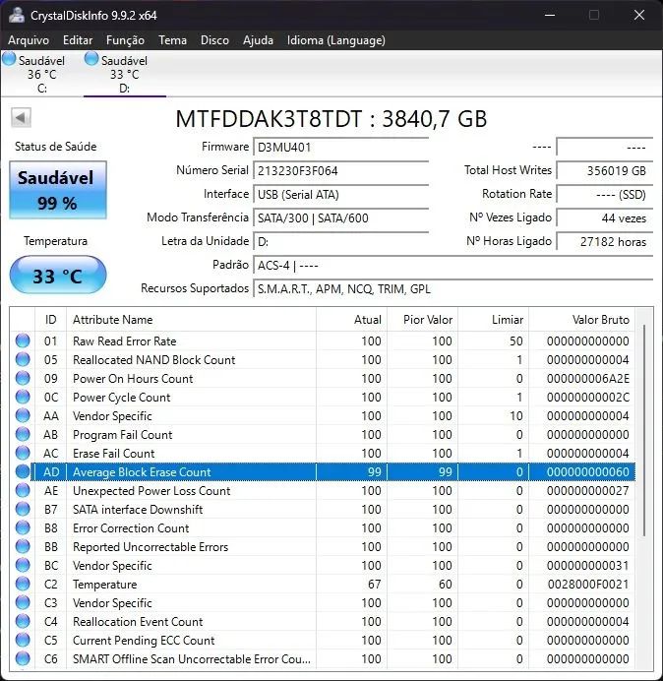
Task: Click the Saudável 99 % health status button
Action: (58, 190)
